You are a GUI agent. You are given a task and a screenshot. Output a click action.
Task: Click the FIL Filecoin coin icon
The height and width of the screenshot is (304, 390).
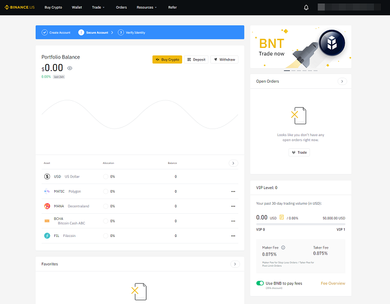47,235
